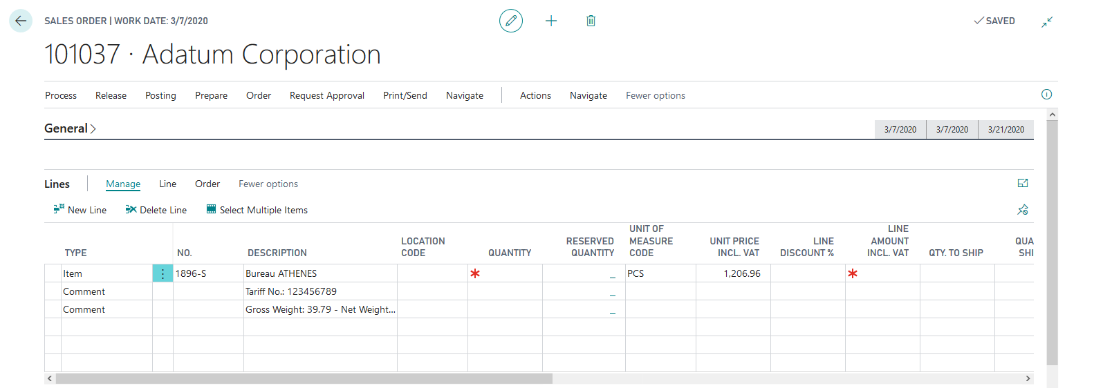This screenshot has width=1103, height=388.
Task: Click the LINE DISCOUNT % column header
Action: 807,247
